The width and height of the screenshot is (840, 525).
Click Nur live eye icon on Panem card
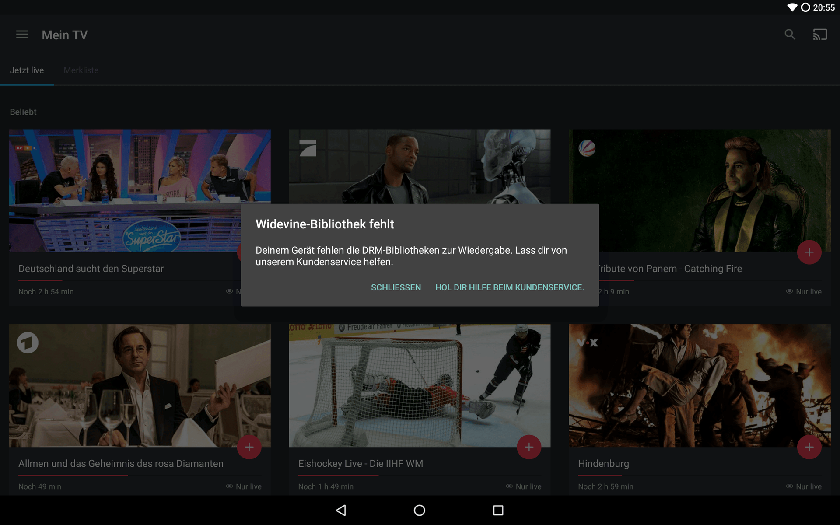click(789, 291)
